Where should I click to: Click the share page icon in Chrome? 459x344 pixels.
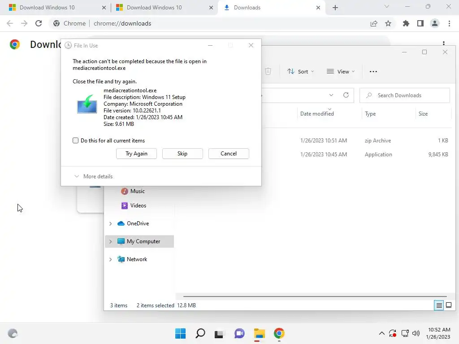coord(374,23)
